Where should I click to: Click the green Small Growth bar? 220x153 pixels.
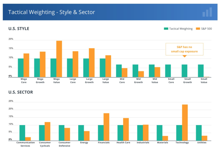[x=184, y=71]
